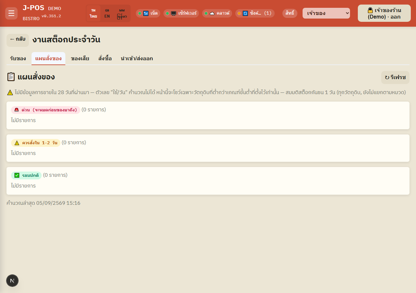This screenshot has height=293, width=416.
Task: Click the sync status icon (ซิงค์)
Action: 245,13
